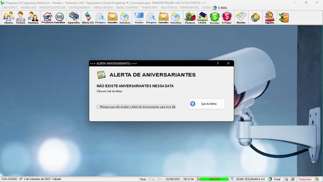Click the green Receber icon
The height and width of the screenshot is (182, 323).
coord(215,18)
